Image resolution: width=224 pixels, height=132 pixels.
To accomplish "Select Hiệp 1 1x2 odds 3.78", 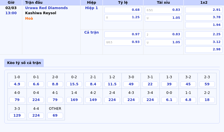I will [204, 17].
